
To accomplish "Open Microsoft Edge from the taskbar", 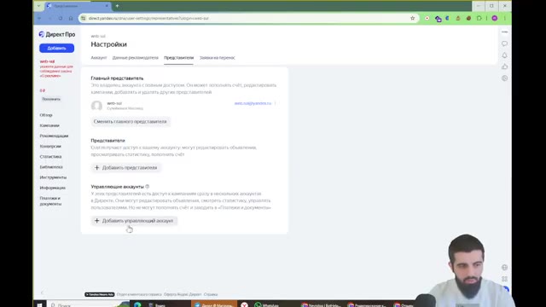I will coord(137,304).
